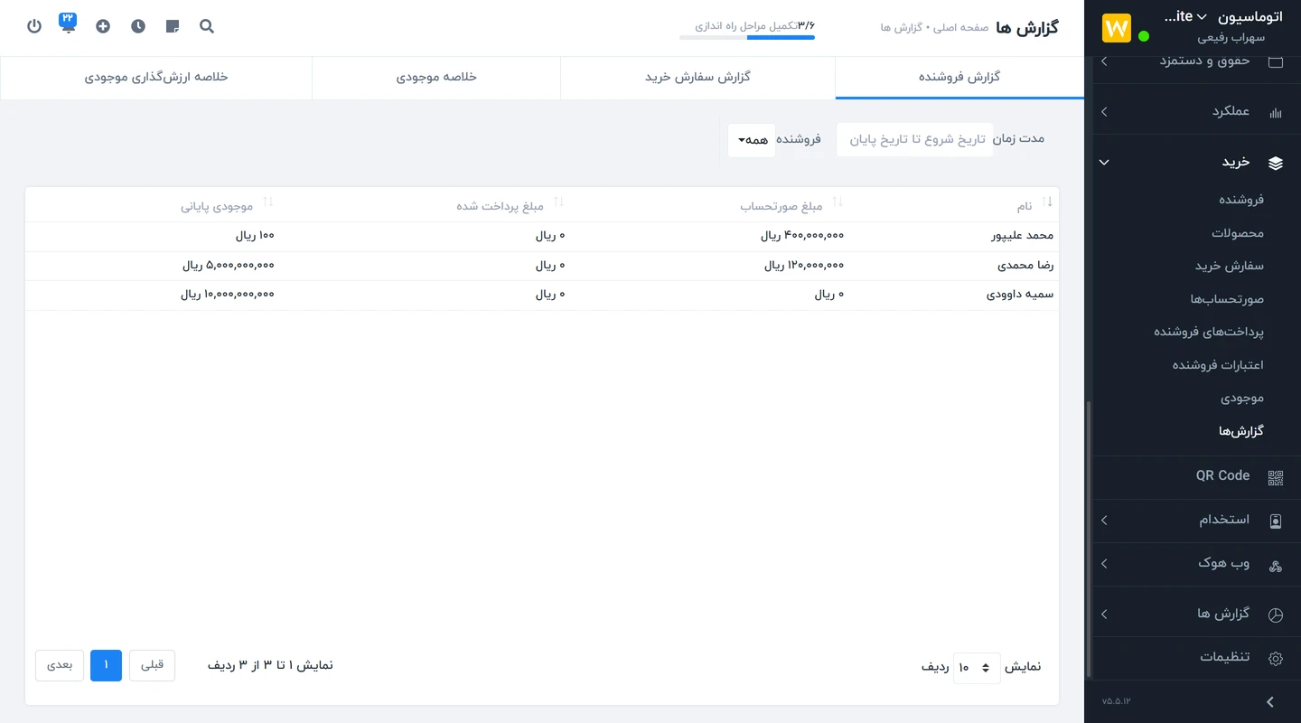Click setup progress bar ۳/۶
The height and width of the screenshot is (723, 1301).
pos(747,38)
